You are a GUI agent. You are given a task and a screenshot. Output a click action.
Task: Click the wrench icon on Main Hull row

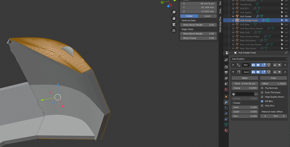click(255, 32)
